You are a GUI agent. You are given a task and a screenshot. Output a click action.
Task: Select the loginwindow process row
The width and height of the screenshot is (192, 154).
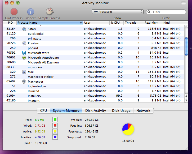(93, 86)
